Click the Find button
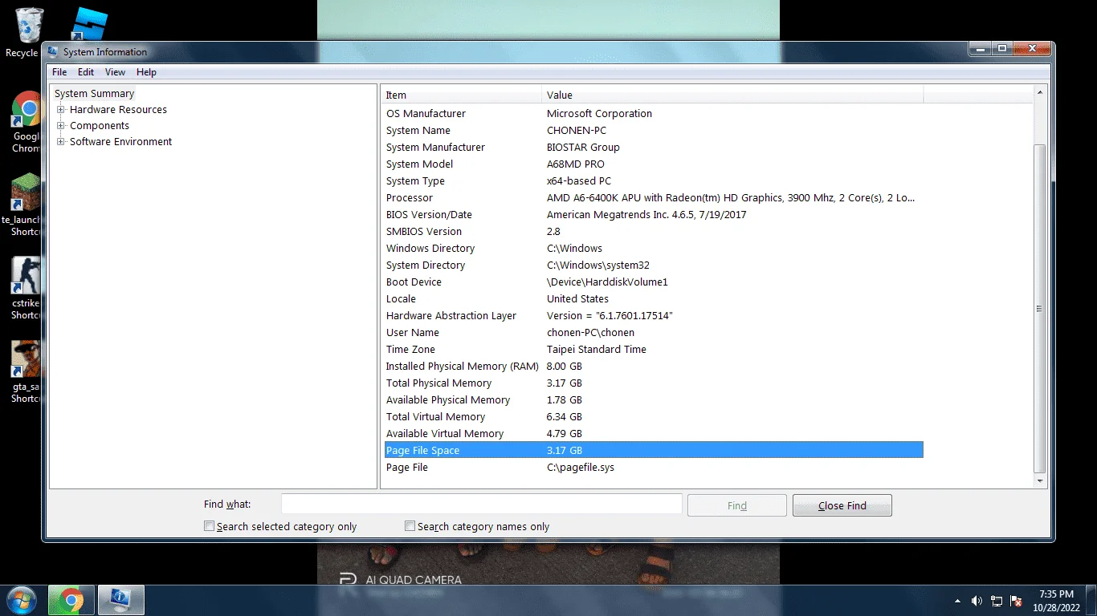This screenshot has height=616, width=1097. click(736, 505)
